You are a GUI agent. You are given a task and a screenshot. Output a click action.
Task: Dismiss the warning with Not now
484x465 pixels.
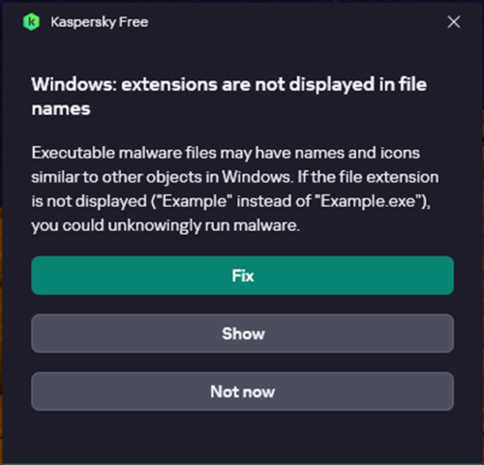click(x=242, y=392)
